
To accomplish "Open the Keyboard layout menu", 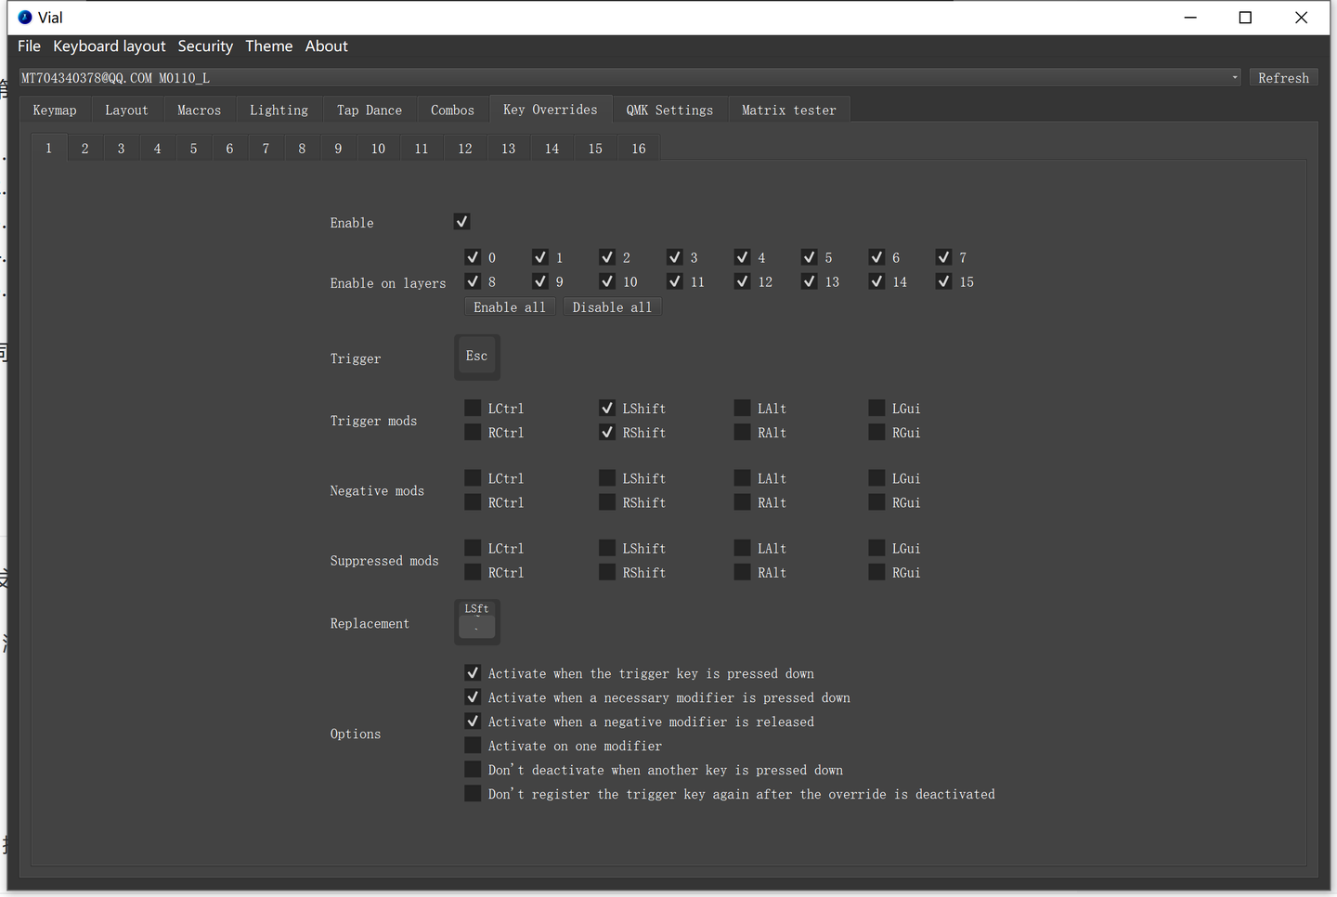I will click(109, 46).
